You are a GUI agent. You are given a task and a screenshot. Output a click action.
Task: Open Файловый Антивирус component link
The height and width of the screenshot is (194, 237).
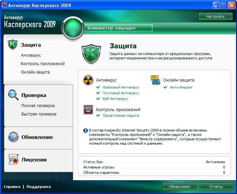pyautogui.click(x=121, y=87)
